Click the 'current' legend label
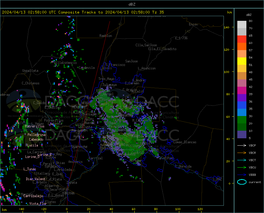Screen dimensions: 264x213 (x=255, y=182)
